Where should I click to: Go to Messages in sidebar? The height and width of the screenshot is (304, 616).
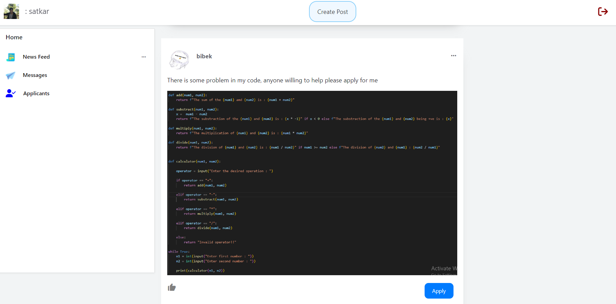click(x=35, y=75)
